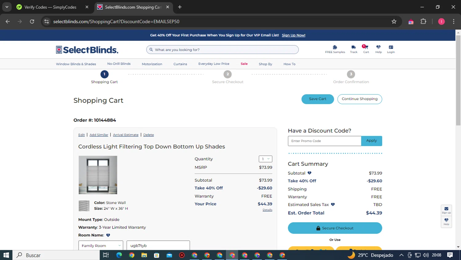Click Sign Up Now link in banner
This screenshot has width=461, height=260.
coord(294,35)
